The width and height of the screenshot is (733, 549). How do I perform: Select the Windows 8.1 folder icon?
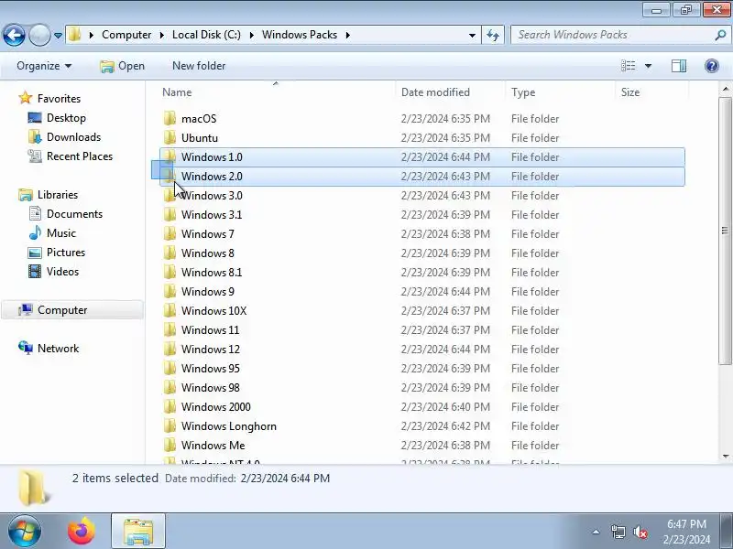(170, 272)
